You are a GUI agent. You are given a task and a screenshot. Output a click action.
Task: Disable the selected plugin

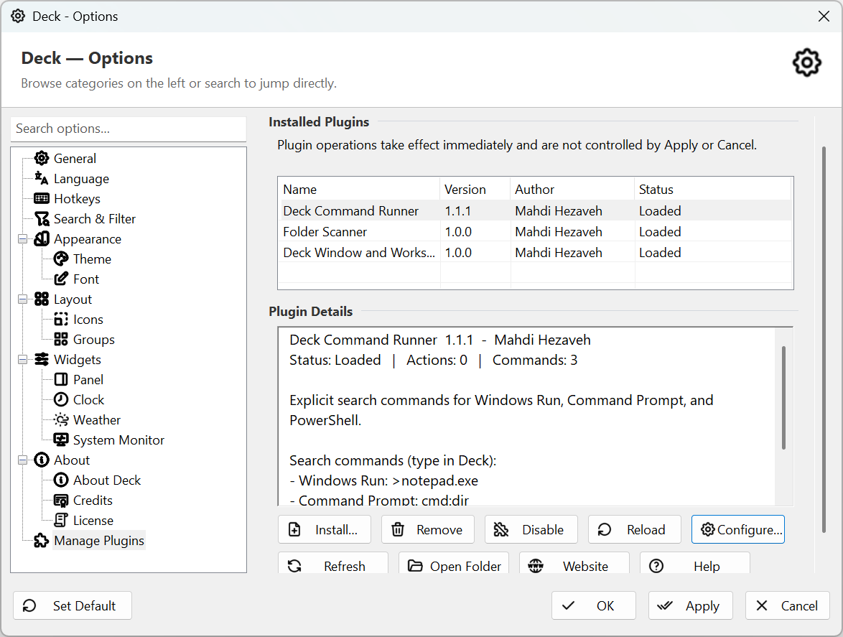(531, 529)
